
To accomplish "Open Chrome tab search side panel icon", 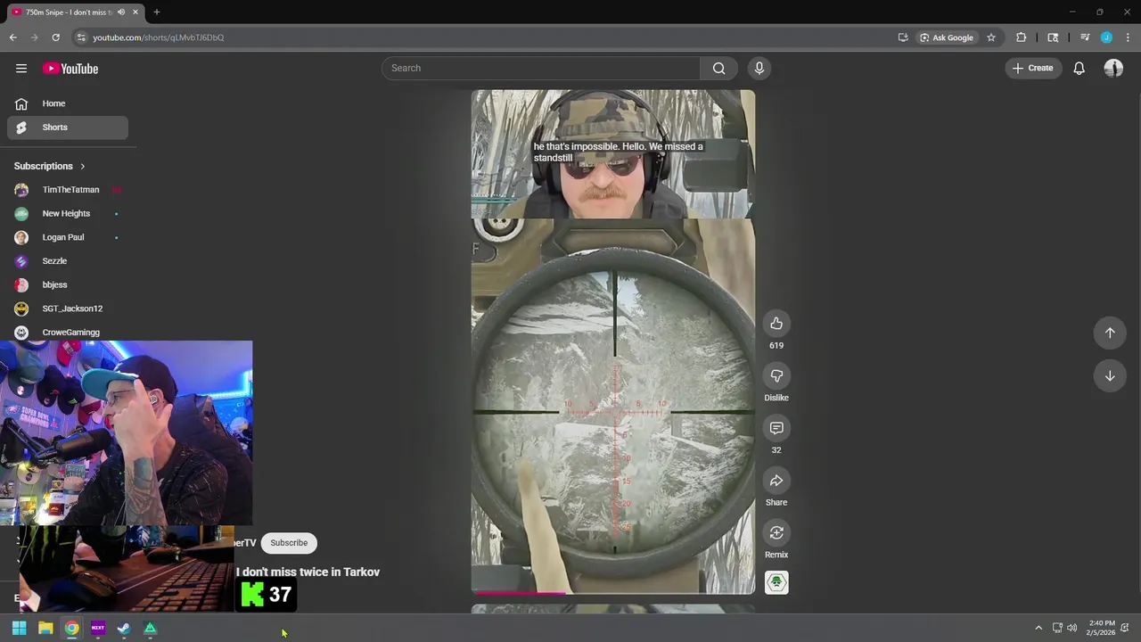I will pyautogui.click(x=1053, y=37).
